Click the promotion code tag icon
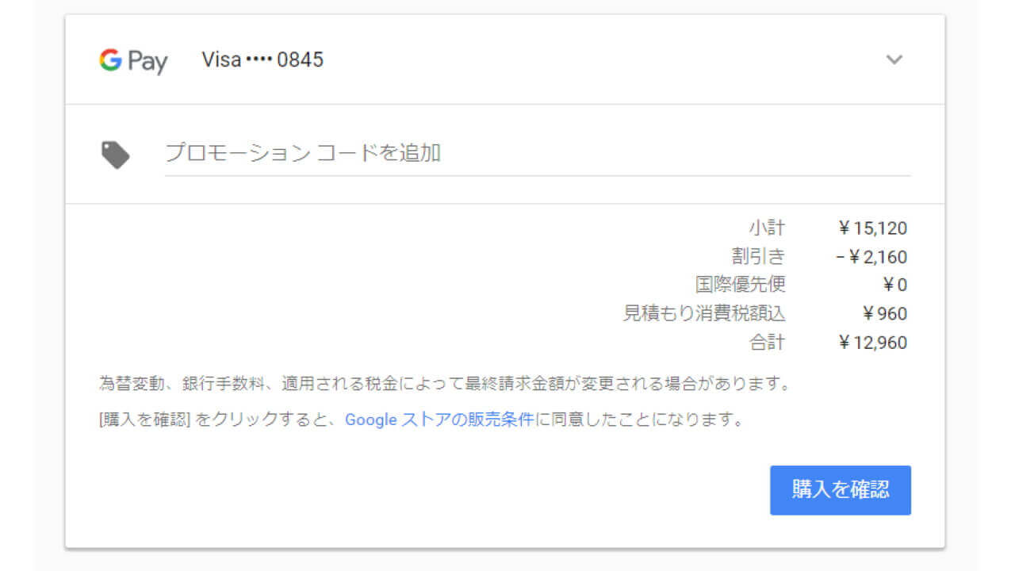 click(x=116, y=155)
